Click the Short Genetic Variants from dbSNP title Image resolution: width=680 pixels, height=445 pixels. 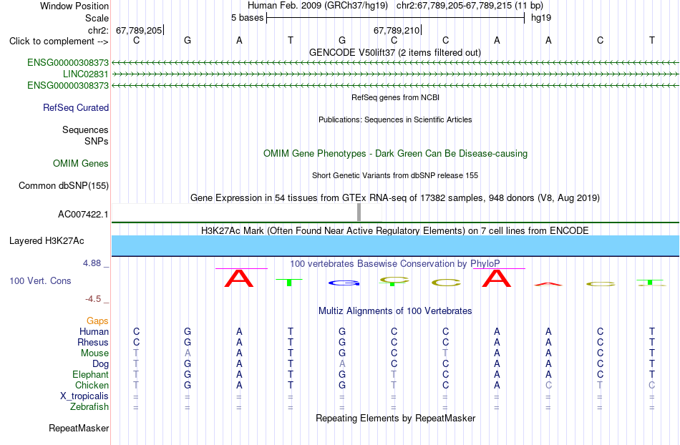[395, 175]
